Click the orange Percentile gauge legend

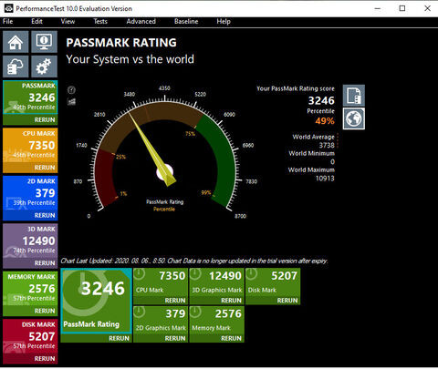[x=164, y=209]
